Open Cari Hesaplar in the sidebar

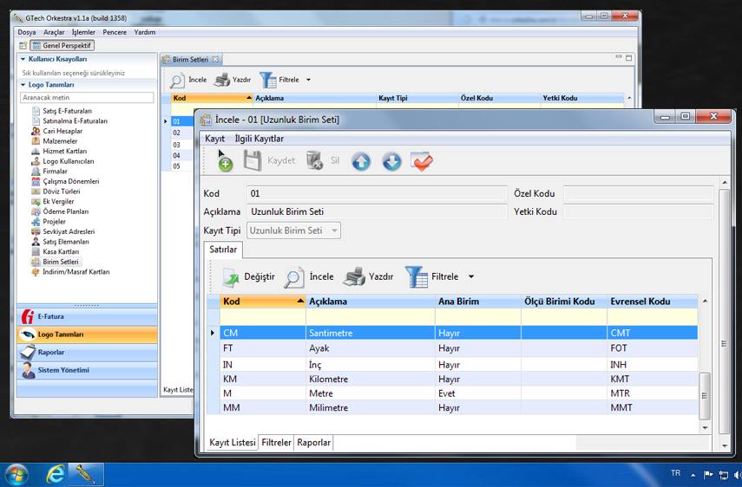point(62,131)
